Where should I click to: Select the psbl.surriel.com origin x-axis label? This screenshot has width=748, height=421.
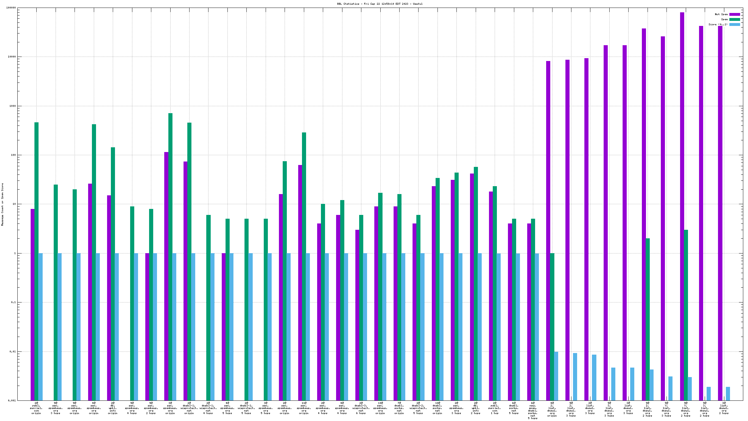[36, 408]
